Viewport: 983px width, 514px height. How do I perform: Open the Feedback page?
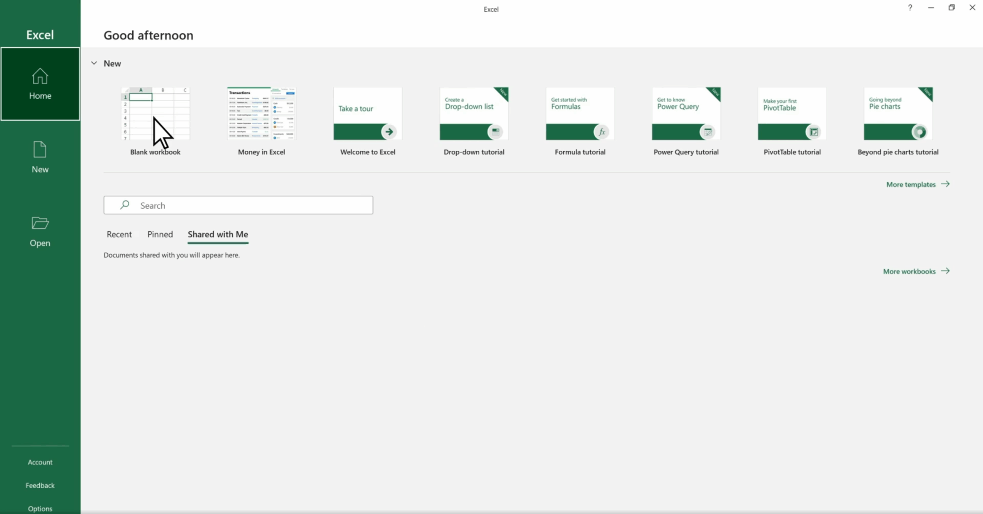point(40,486)
